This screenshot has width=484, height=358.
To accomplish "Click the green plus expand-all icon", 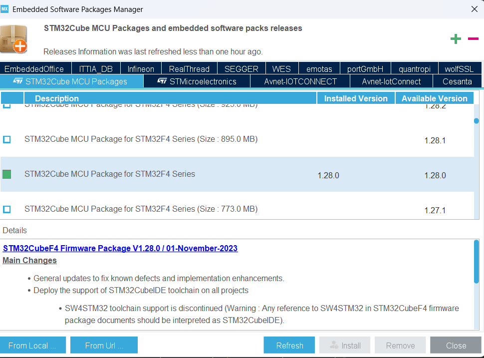I will [456, 39].
